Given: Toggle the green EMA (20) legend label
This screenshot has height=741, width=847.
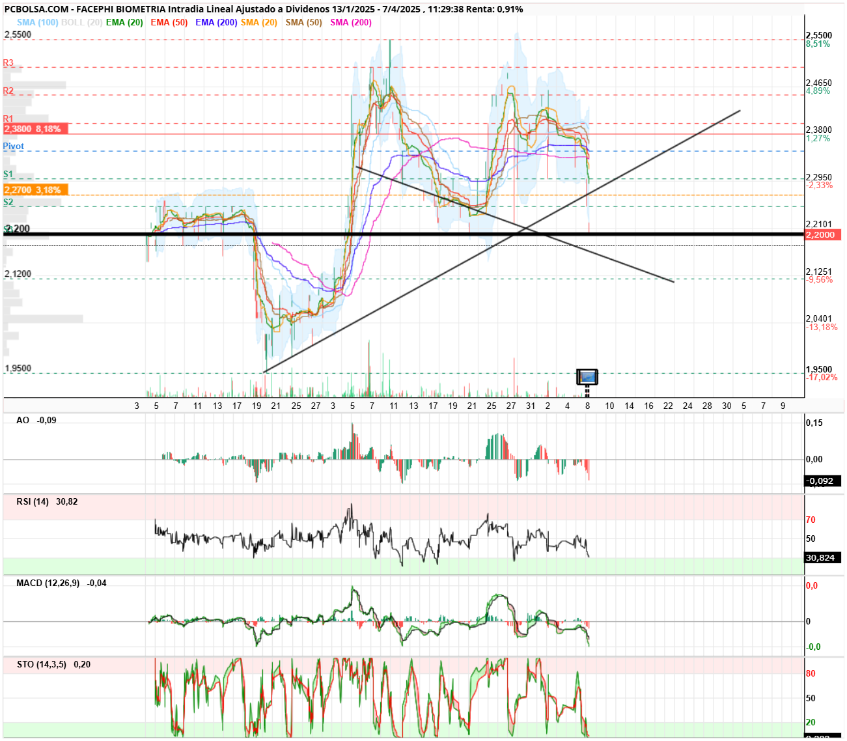Looking at the screenshot, I should (x=124, y=22).
